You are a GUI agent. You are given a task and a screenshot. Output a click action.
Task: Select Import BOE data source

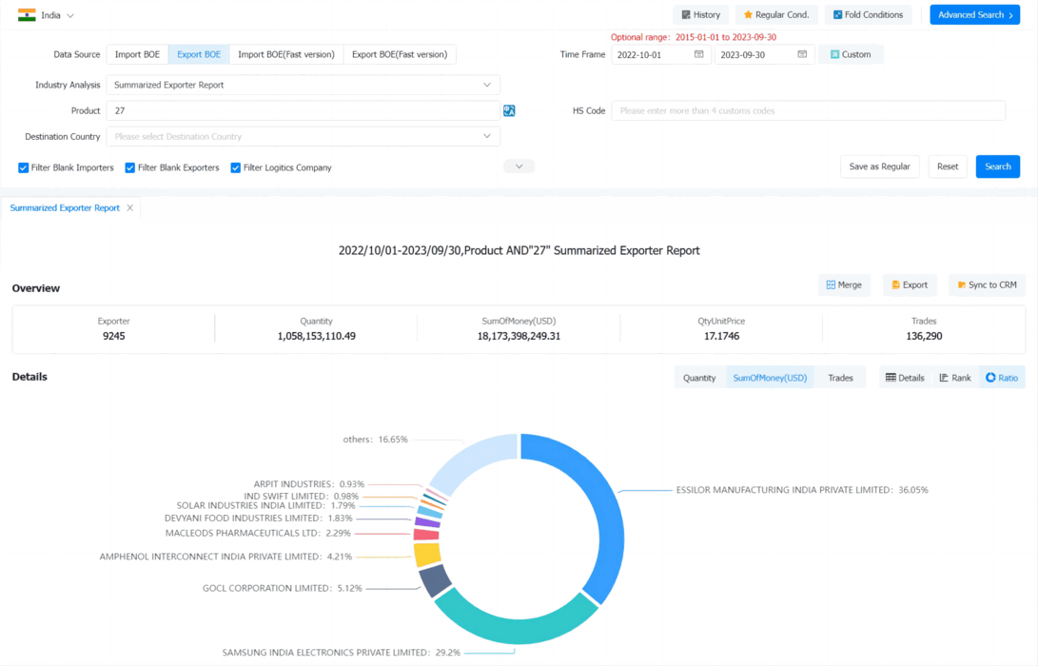(137, 54)
